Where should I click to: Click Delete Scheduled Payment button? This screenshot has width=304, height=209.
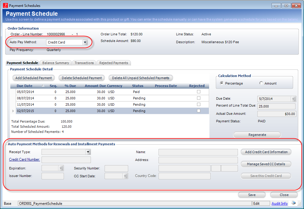(x=82, y=78)
